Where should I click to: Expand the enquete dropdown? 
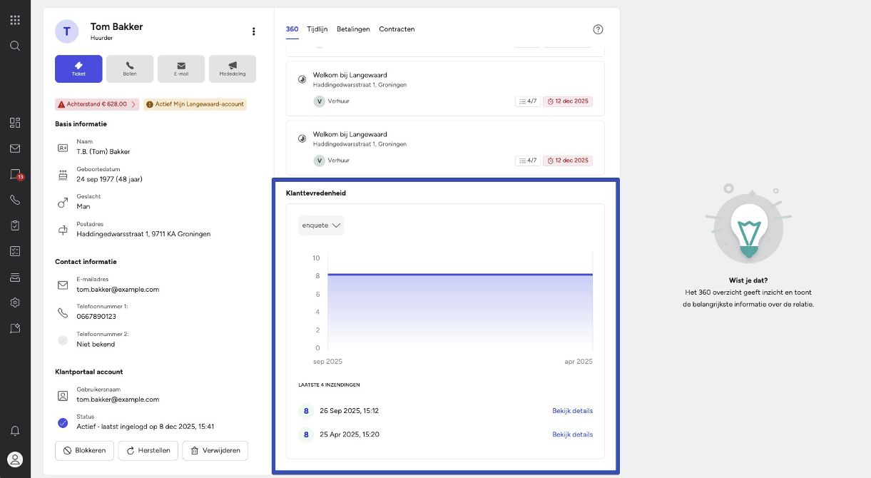321,225
